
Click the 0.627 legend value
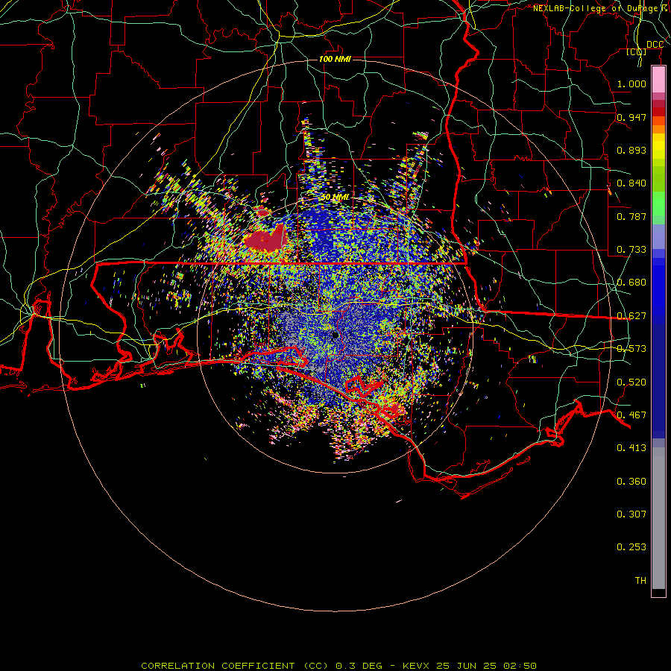click(x=631, y=316)
